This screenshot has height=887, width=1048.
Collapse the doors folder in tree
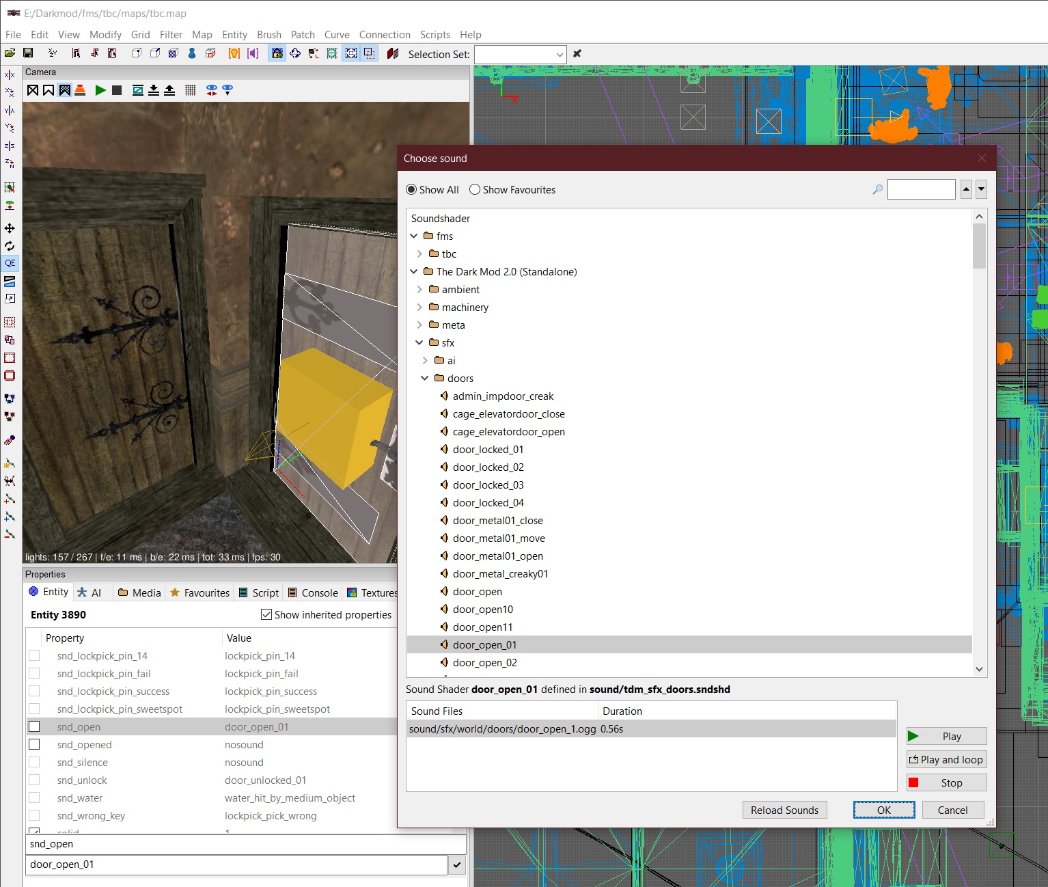pos(424,379)
